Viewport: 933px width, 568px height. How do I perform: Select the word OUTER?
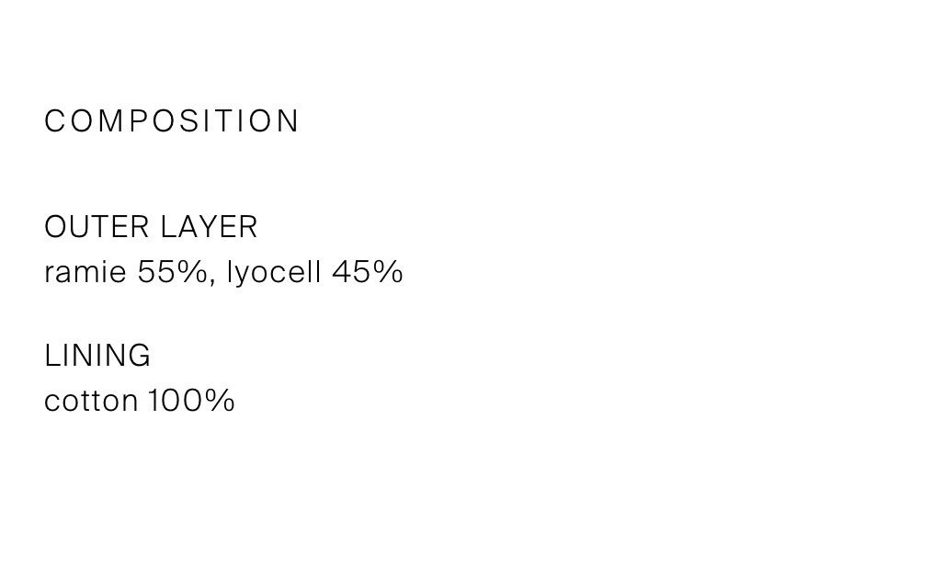click(x=97, y=227)
